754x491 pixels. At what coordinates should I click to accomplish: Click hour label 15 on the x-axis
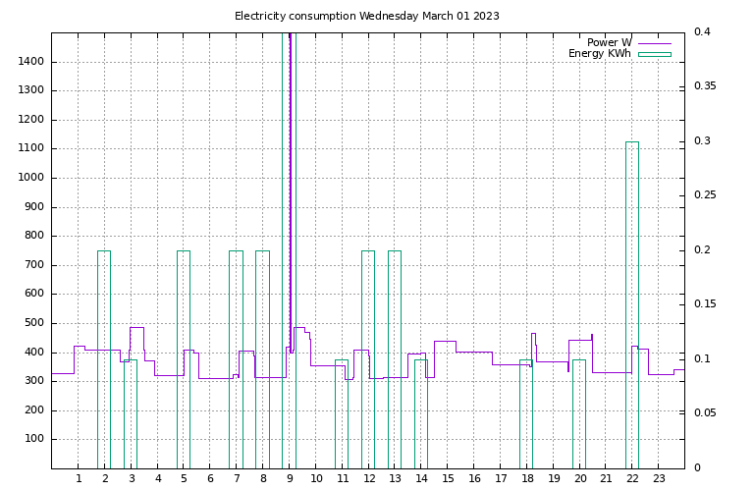tap(448, 479)
